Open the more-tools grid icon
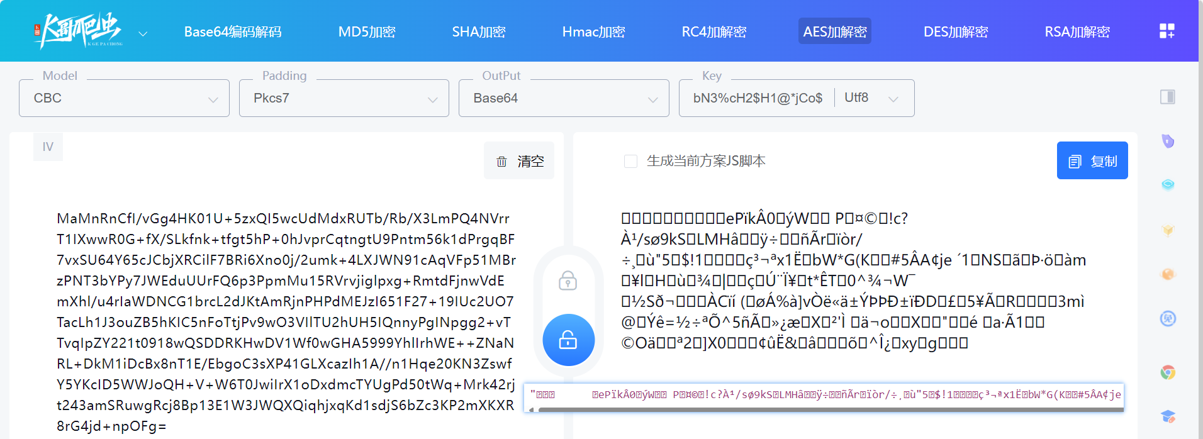 click(x=1167, y=31)
